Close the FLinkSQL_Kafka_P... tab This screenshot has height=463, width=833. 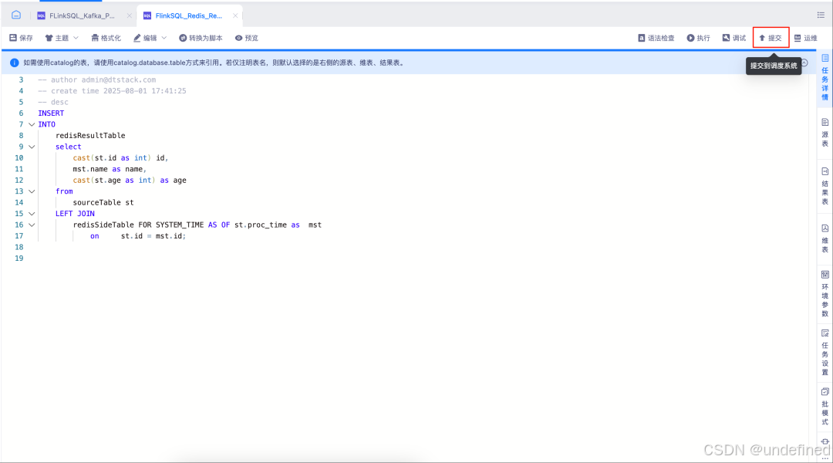[129, 16]
